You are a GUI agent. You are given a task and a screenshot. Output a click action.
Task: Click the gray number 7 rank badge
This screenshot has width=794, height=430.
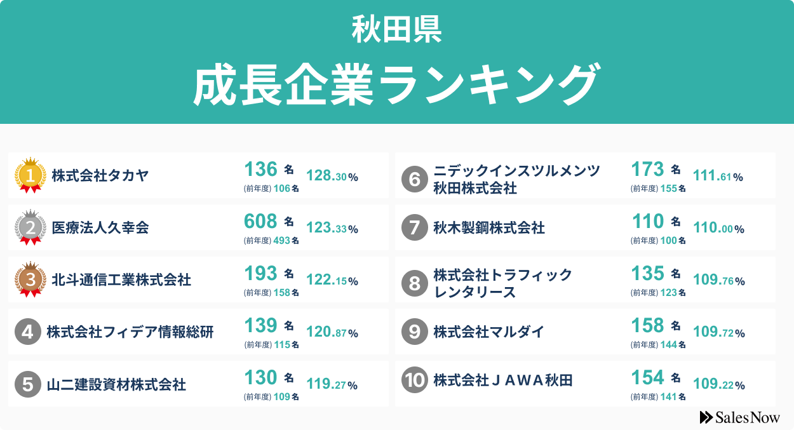[x=414, y=227]
